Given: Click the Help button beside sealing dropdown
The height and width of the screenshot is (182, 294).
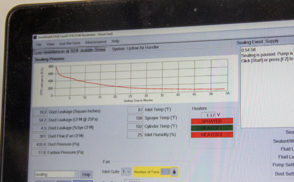Looking at the screenshot, I should pos(87,175).
